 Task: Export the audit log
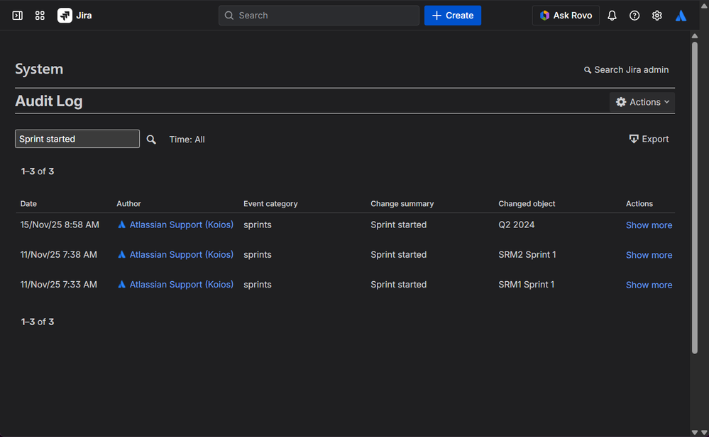(649, 139)
